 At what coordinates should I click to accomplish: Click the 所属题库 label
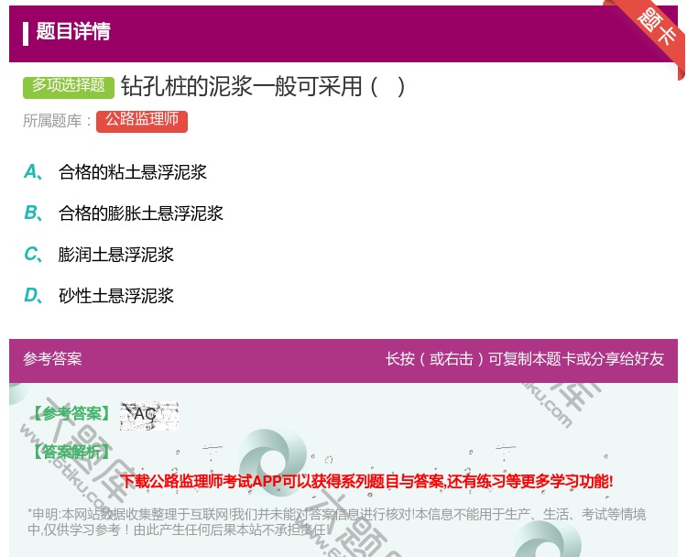tap(57, 122)
